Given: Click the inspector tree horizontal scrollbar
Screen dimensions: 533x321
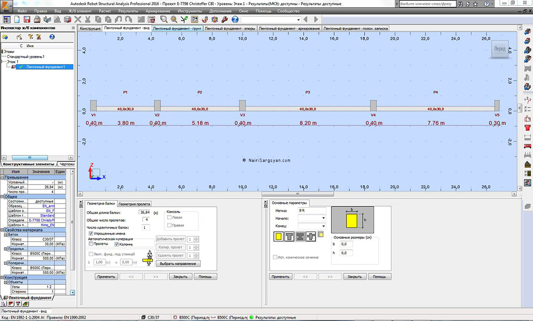Looking at the screenshot, I should (x=30, y=157).
